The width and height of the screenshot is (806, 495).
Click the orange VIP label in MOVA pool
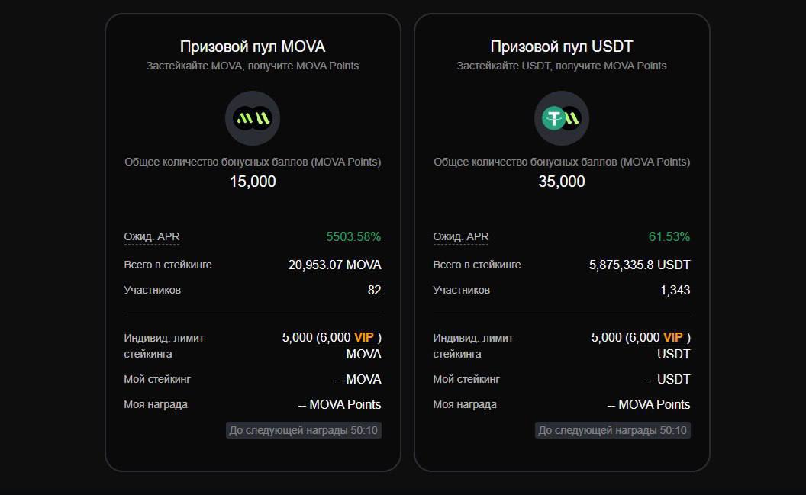click(x=364, y=337)
